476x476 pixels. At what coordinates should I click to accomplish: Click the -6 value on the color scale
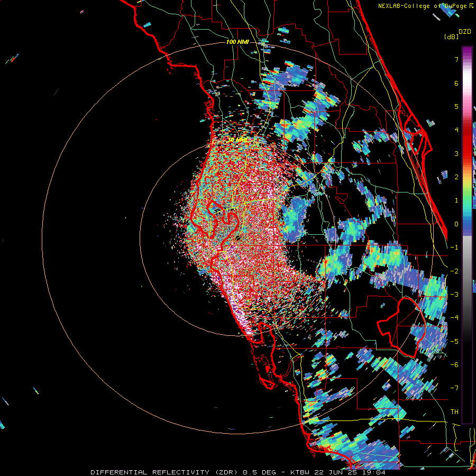coord(454,365)
